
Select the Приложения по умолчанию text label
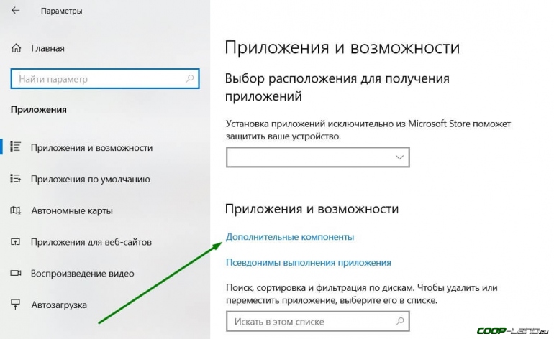pyautogui.click(x=91, y=179)
